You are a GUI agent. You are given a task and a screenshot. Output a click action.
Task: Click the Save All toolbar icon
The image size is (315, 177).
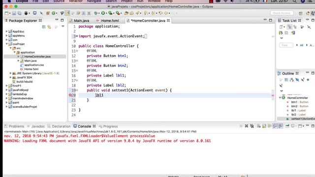pos(20,13)
